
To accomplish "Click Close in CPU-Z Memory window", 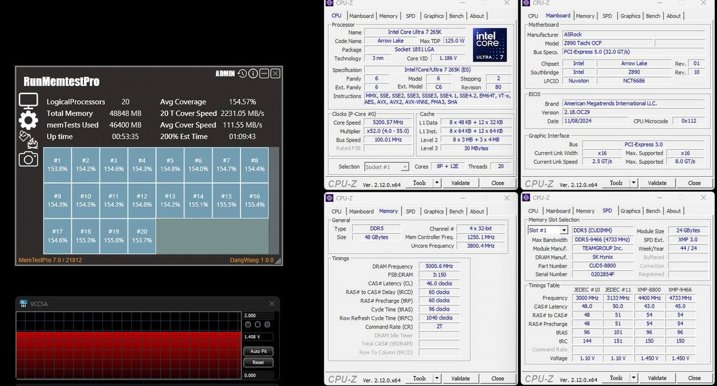I will tap(497, 378).
